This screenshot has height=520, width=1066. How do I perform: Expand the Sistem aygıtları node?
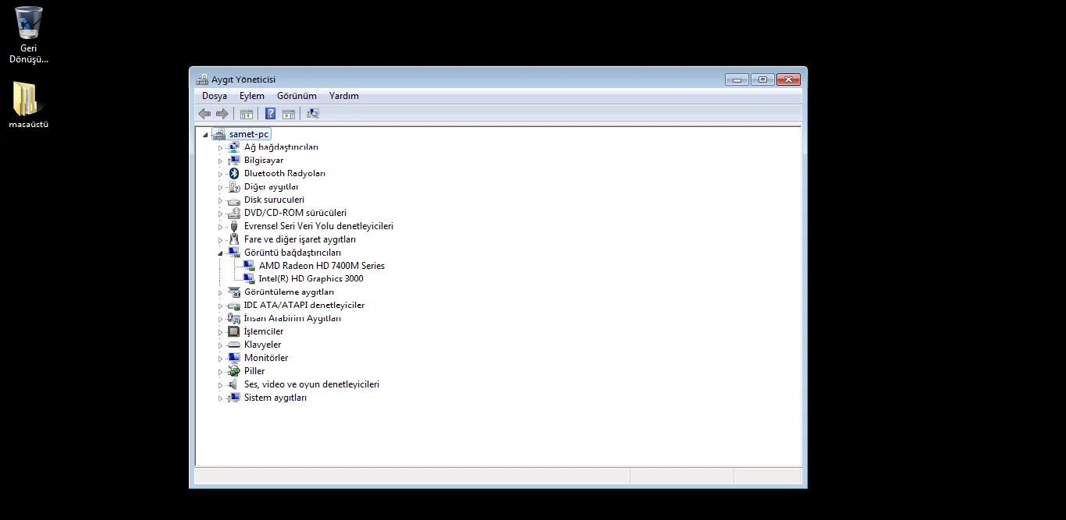pos(220,398)
